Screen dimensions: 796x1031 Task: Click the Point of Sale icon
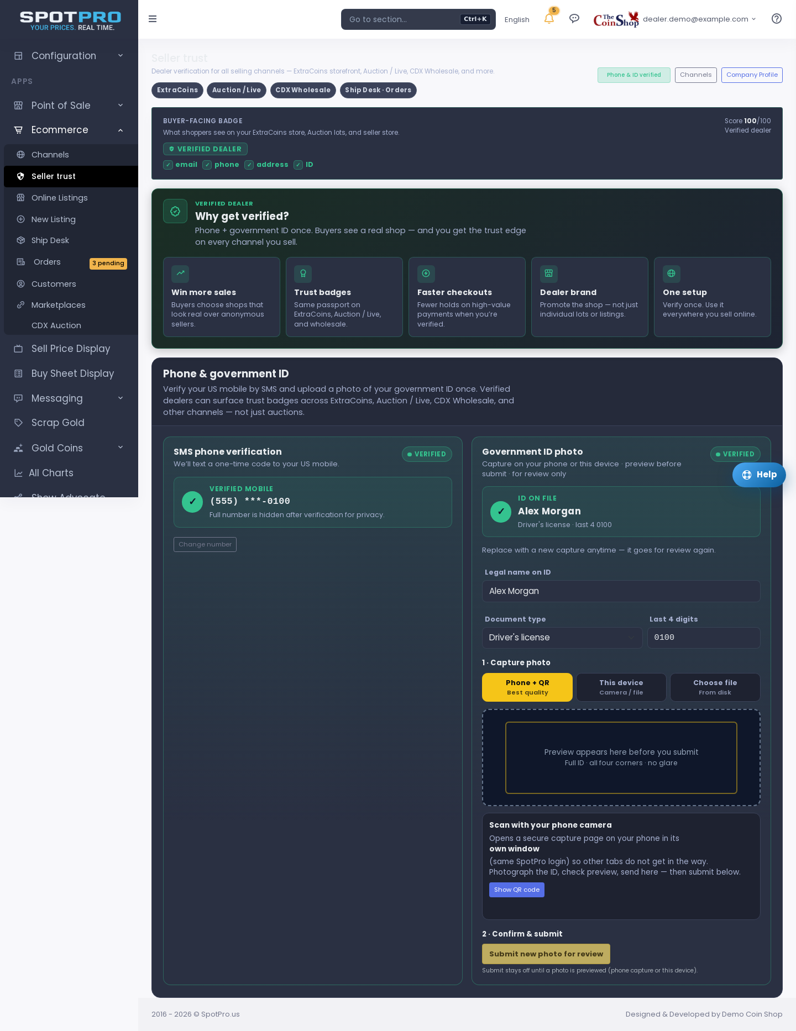(18, 106)
